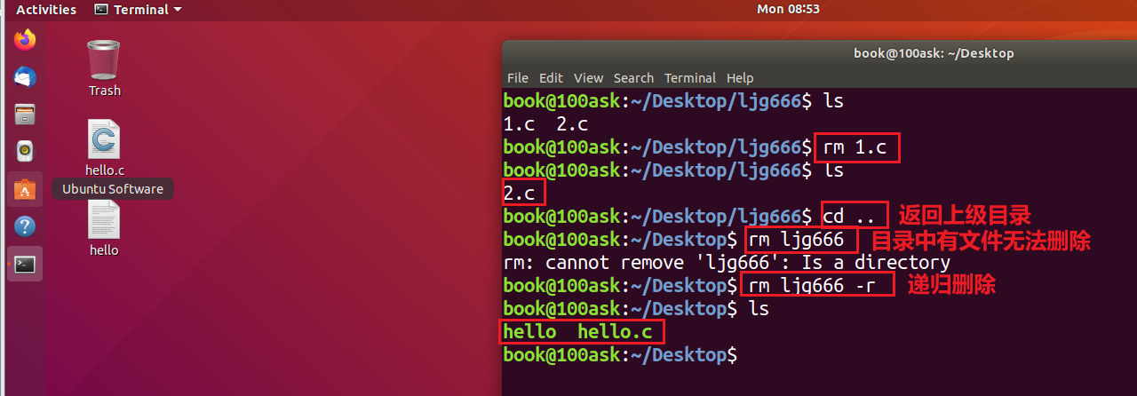Open the Files manager dock icon
The width and height of the screenshot is (1137, 396).
pyautogui.click(x=25, y=115)
